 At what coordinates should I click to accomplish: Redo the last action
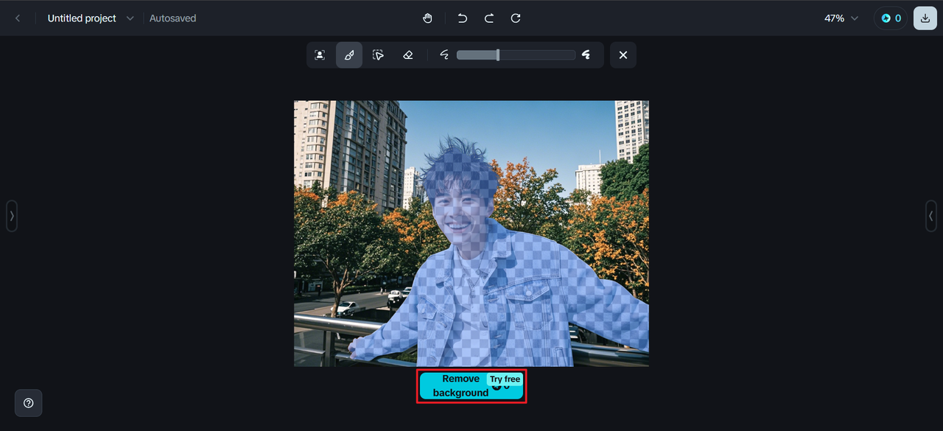coord(488,18)
